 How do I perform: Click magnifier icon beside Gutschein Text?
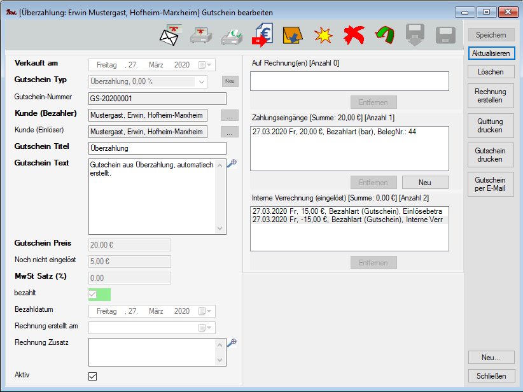point(232,164)
